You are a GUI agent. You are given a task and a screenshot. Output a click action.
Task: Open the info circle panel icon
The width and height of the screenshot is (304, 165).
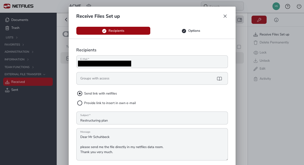(276, 20)
